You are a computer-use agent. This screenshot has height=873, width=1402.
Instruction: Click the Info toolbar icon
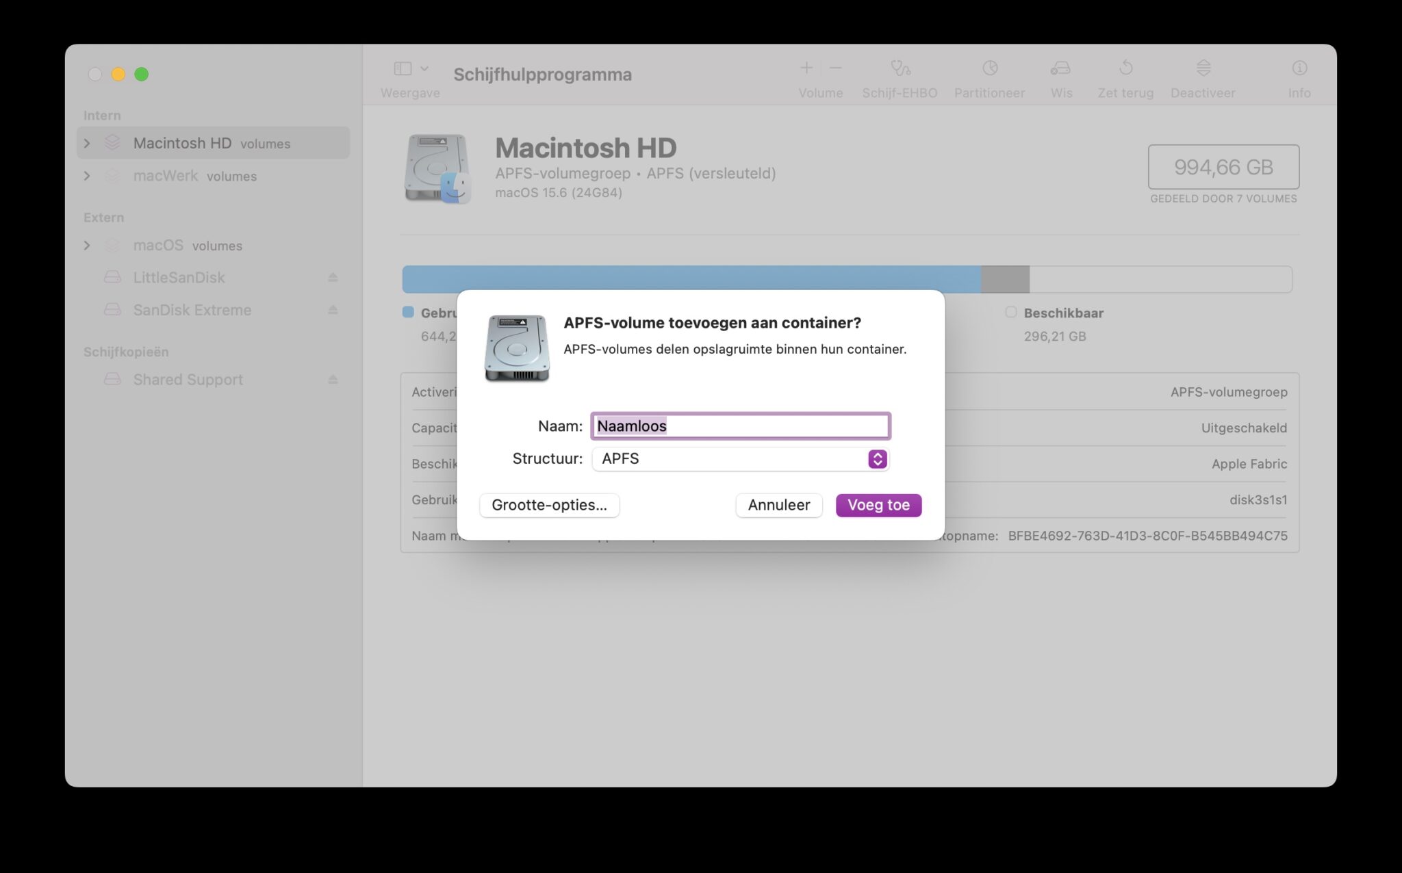tap(1299, 68)
